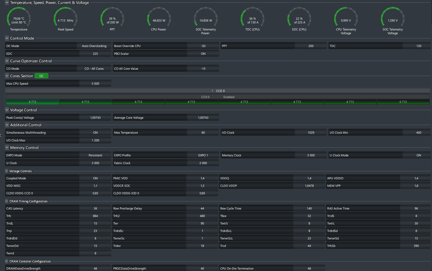Click the I/O Clock value 1029
This screenshot has height=271, width=432.
click(311, 133)
